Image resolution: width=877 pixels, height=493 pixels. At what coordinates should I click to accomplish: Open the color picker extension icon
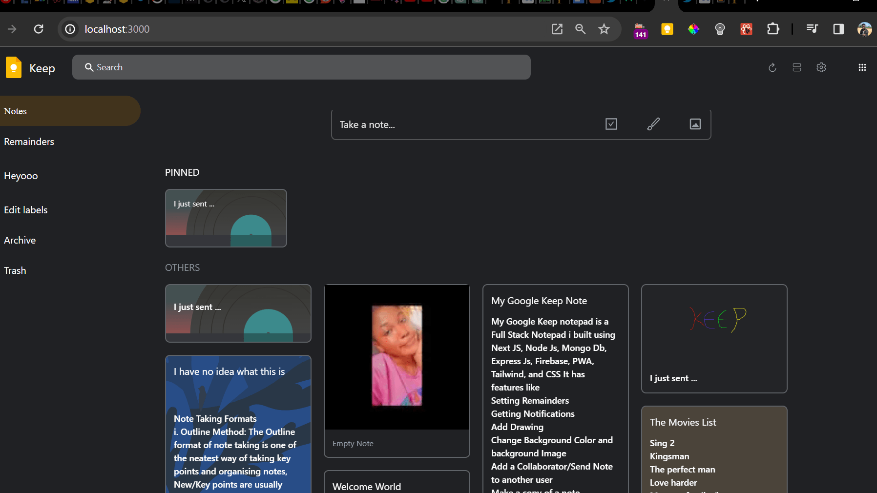[693, 29]
